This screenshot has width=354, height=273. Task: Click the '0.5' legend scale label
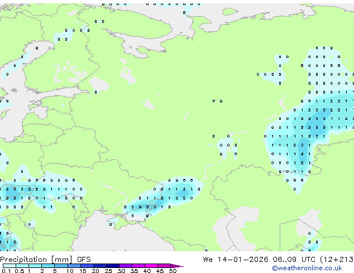(x=19, y=271)
